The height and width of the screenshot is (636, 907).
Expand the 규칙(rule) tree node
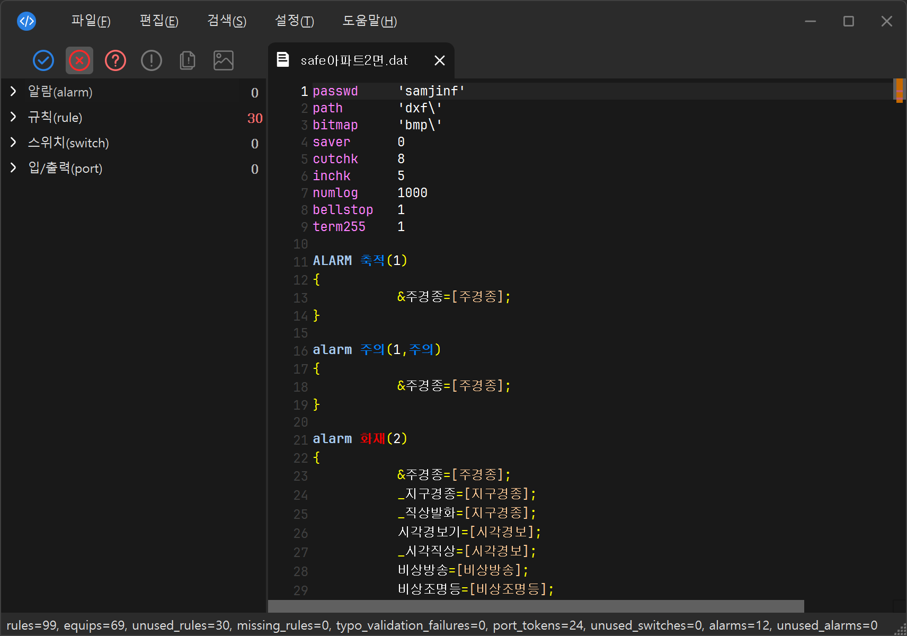point(14,117)
